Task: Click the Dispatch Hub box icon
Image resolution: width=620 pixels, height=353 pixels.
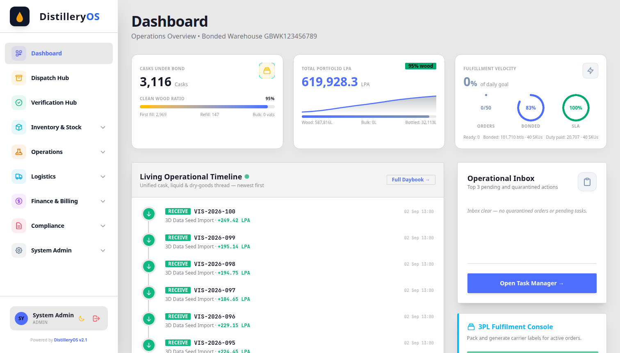Action: (x=19, y=78)
